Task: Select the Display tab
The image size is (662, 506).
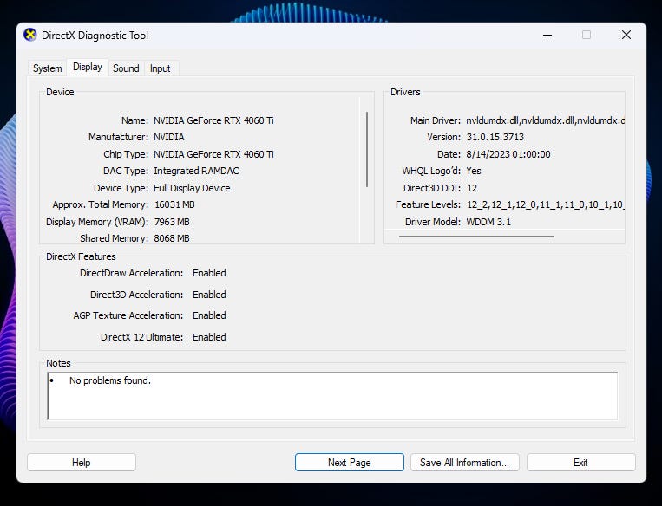Action: (88, 67)
